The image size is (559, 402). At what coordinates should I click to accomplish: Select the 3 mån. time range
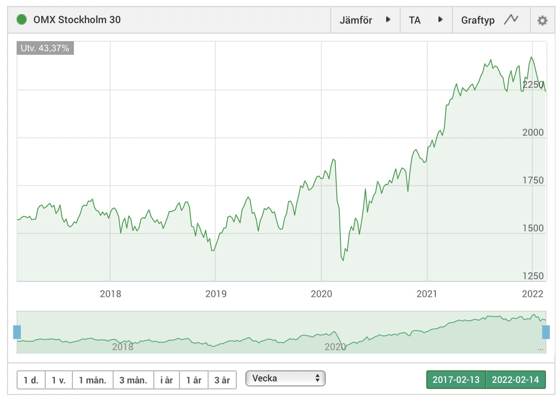(x=133, y=380)
